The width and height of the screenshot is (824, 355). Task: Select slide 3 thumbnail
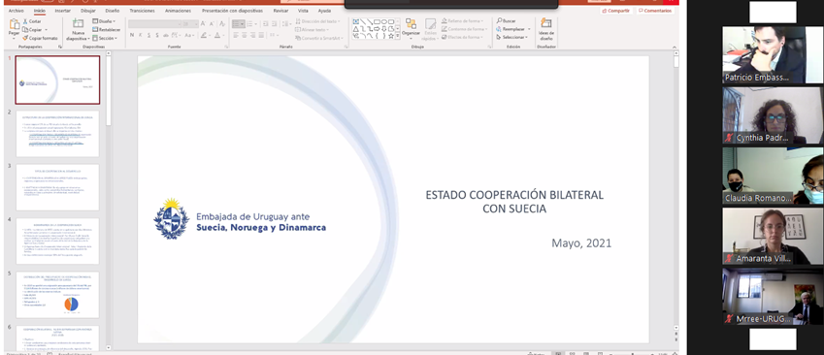pos(57,187)
